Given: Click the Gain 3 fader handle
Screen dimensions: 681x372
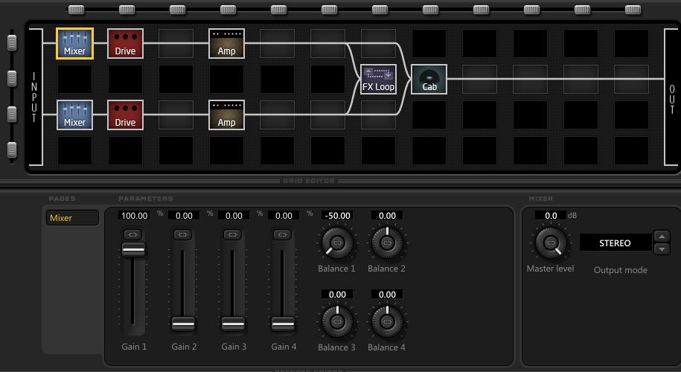Looking at the screenshot, I should click(233, 324).
